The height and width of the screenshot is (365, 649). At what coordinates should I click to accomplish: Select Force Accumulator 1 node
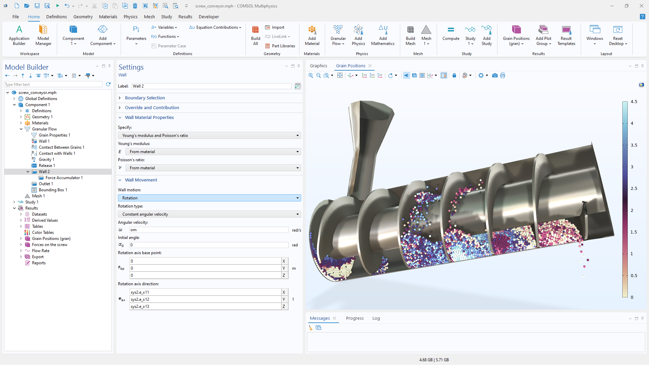(64, 178)
